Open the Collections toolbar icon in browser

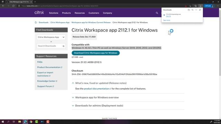click(195, 6)
